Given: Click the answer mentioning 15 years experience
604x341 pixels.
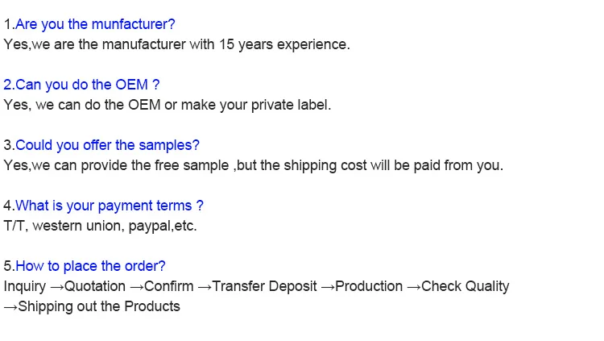Looking at the screenshot, I should (176, 44).
